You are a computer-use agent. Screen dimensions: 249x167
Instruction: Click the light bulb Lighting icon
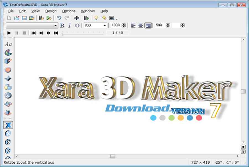[x=96, y=18]
